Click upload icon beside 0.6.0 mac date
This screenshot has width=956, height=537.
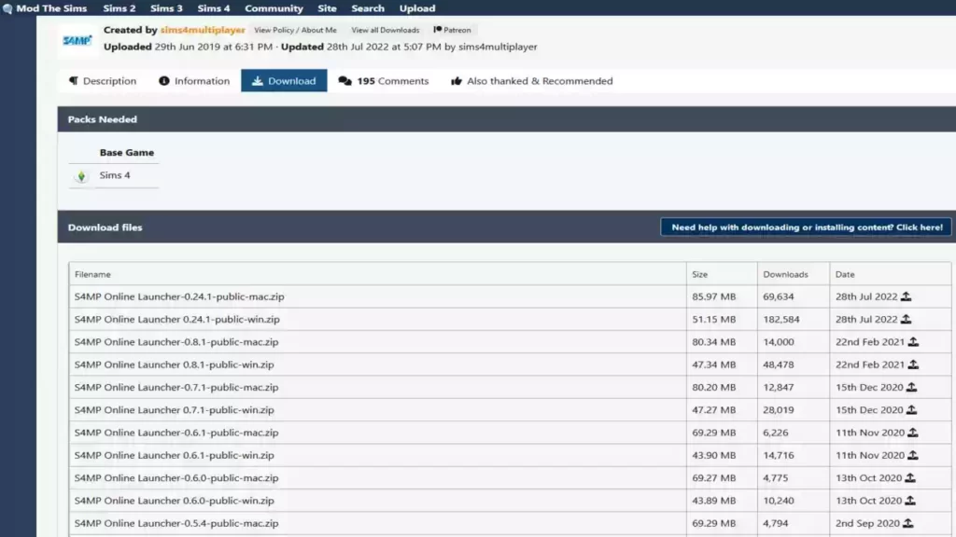tap(910, 478)
